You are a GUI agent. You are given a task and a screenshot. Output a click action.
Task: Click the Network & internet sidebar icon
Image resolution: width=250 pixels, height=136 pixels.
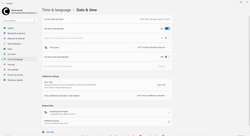coord(5,38)
